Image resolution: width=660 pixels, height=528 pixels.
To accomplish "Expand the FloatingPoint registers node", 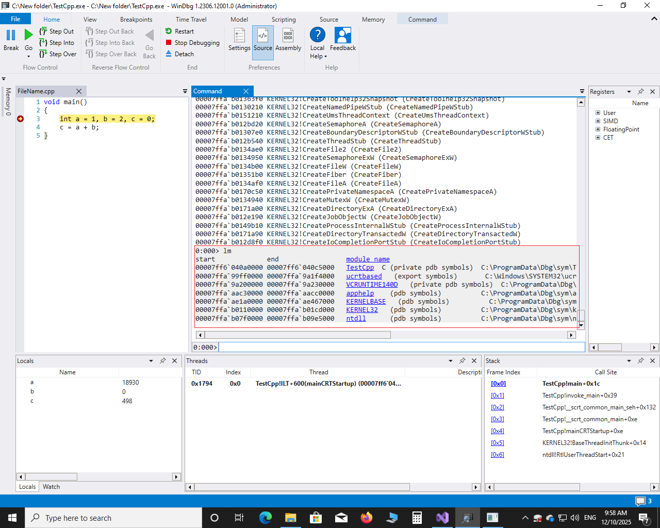I will [598, 129].
